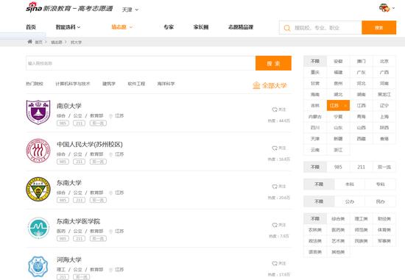
Task: Select the 公办 ownership filter
Action: click(350, 201)
